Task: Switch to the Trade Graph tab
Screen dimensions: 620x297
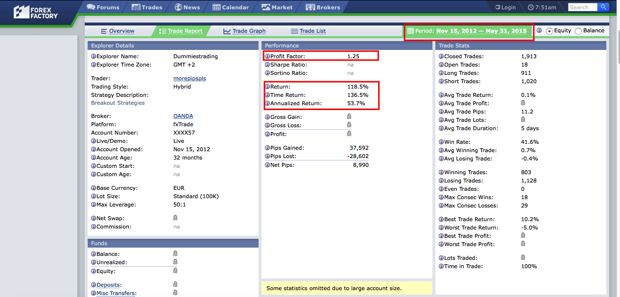Action: pyautogui.click(x=244, y=31)
